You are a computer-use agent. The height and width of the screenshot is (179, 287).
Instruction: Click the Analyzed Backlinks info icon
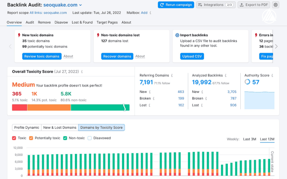pos(226,76)
